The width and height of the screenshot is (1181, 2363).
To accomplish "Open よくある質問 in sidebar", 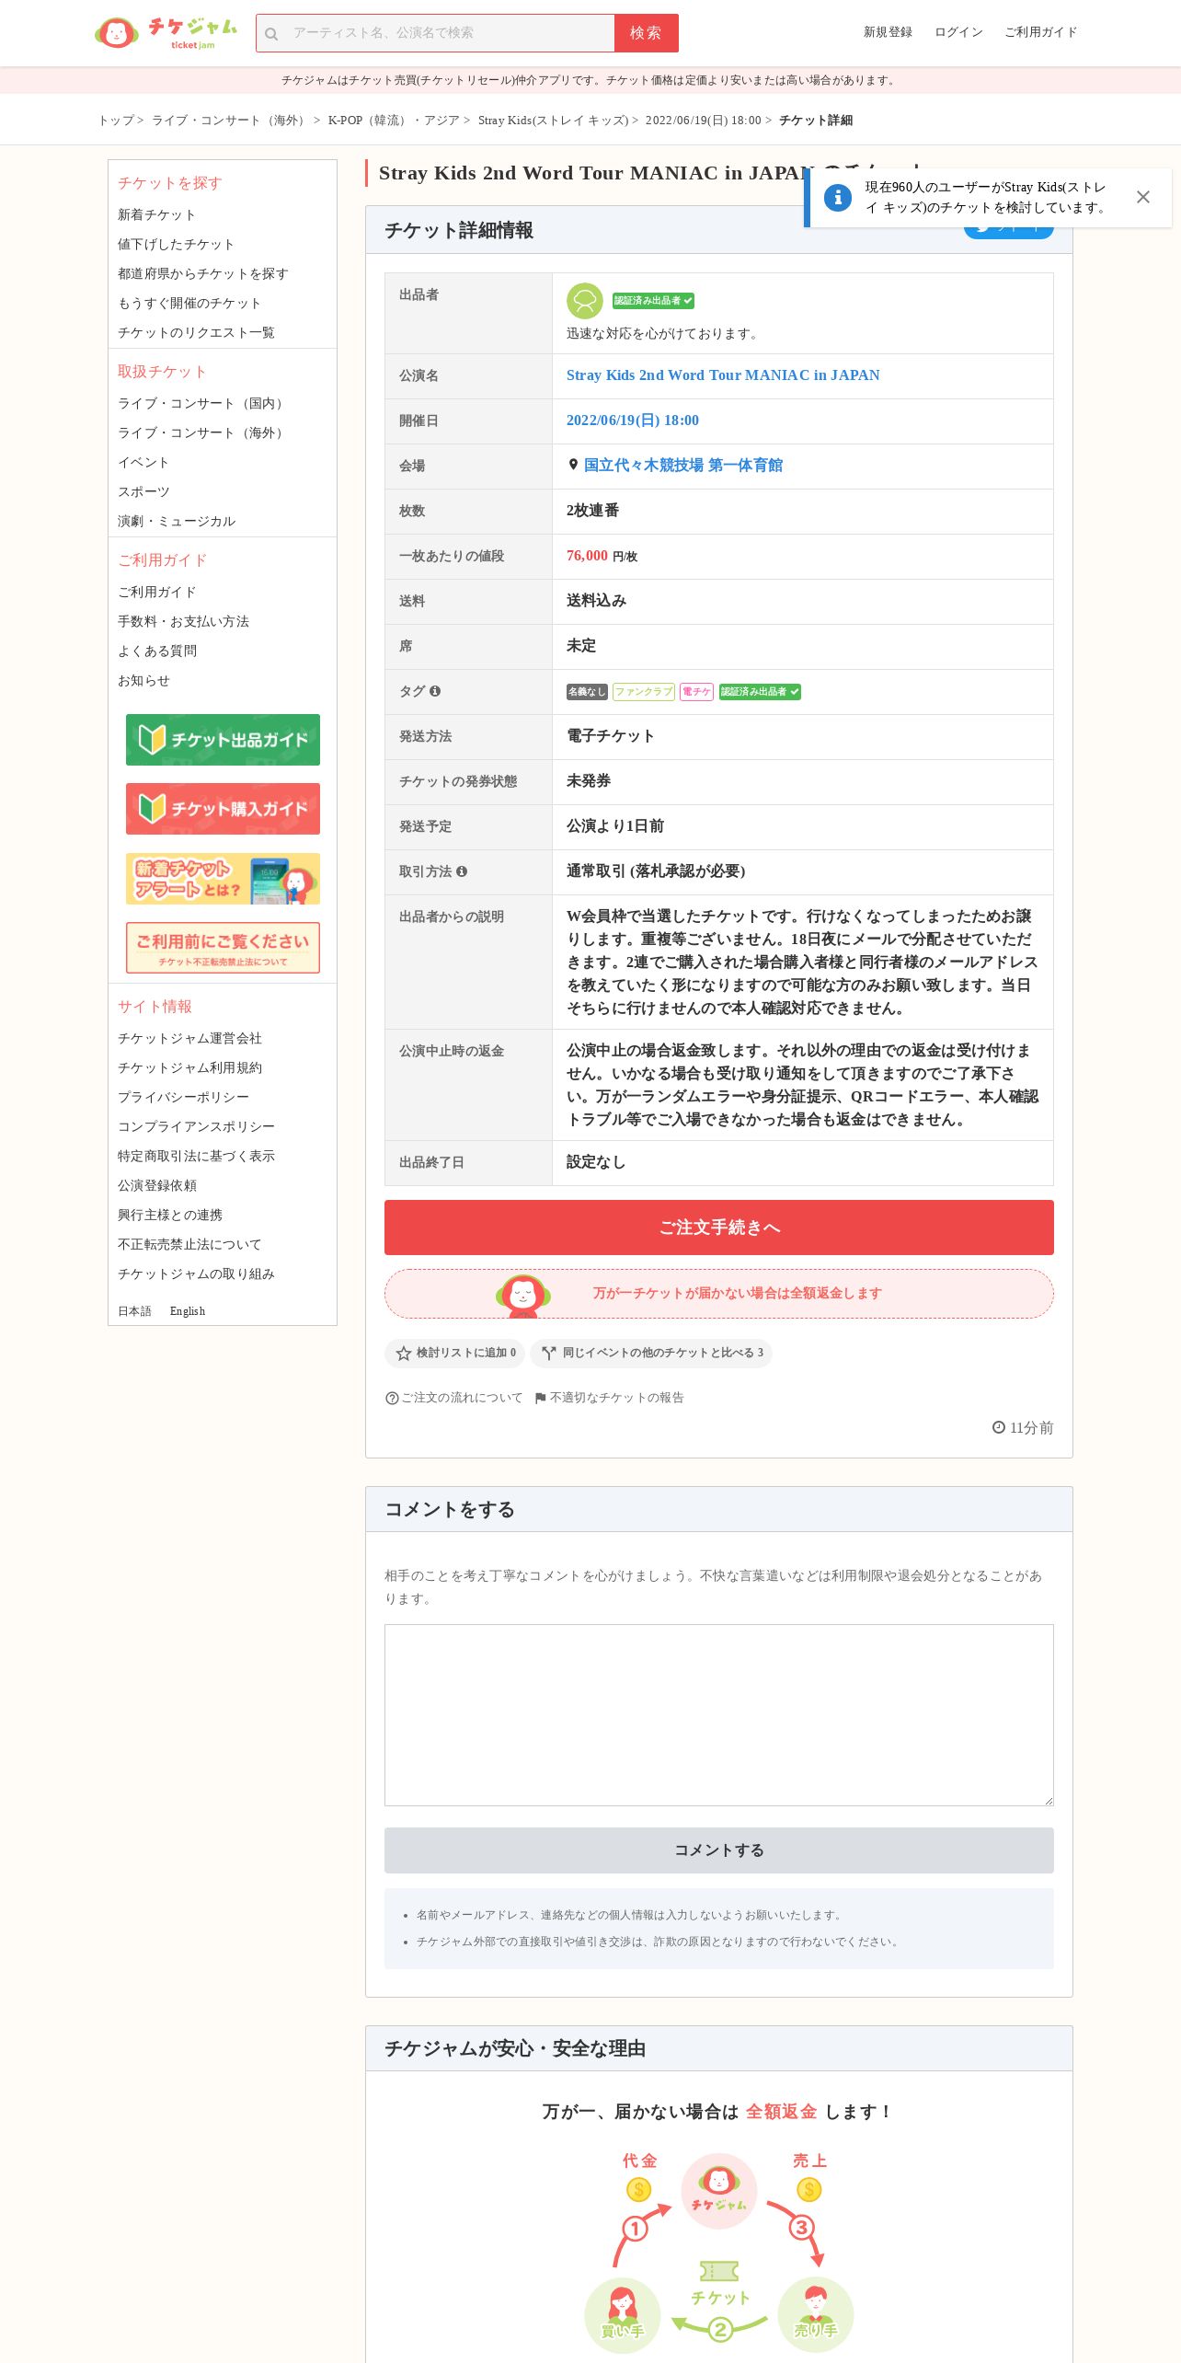I will coord(157,651).
